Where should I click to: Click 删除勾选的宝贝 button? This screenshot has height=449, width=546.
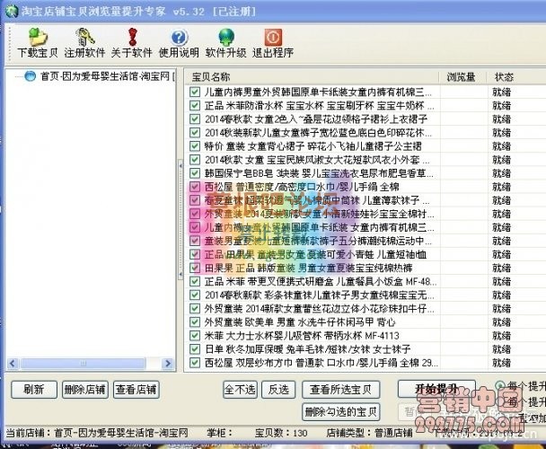[340, 412]
